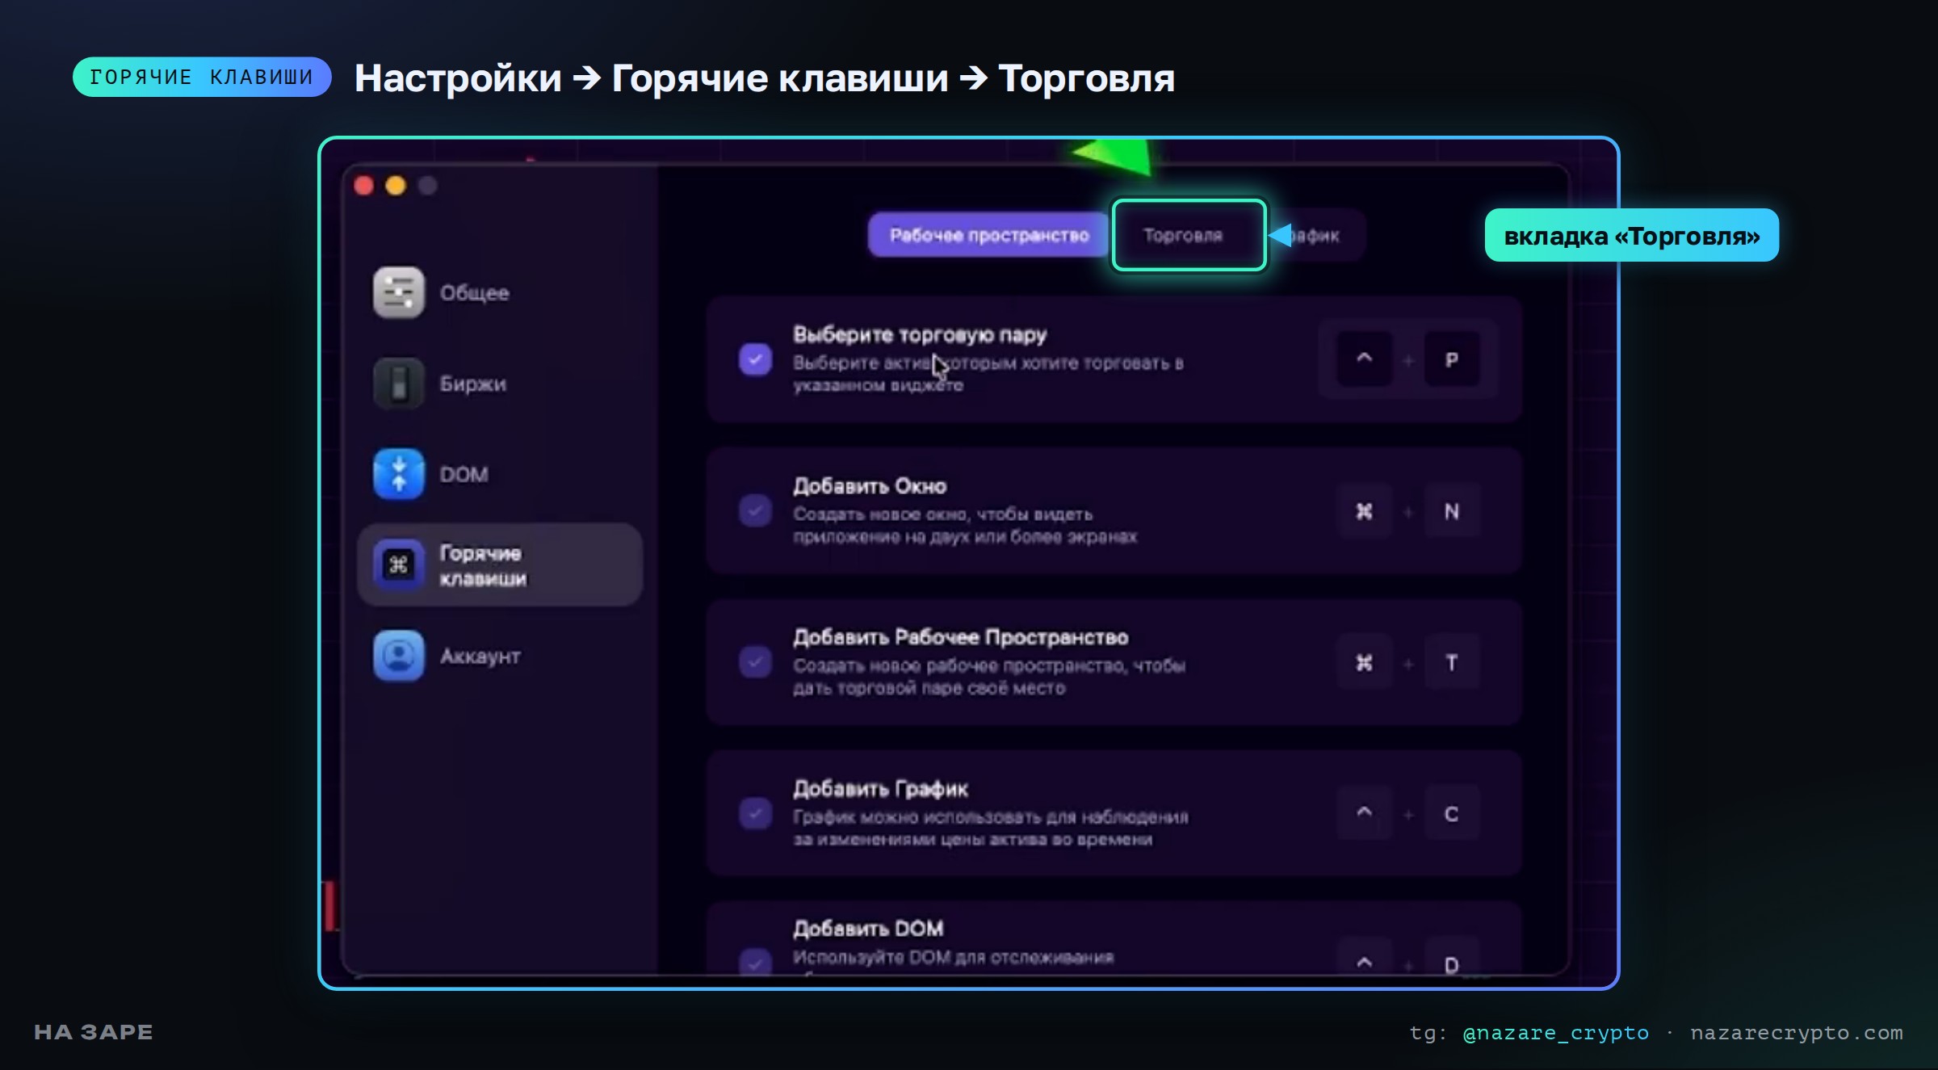Open Горячие клавиши section icon
The image size is (1938, 1070).
[x=398, y=564]
